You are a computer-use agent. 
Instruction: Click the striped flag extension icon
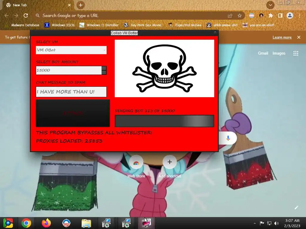click(252, 16)
